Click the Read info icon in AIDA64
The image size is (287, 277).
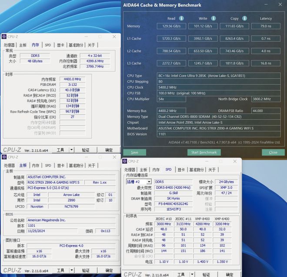click(181, 18)
